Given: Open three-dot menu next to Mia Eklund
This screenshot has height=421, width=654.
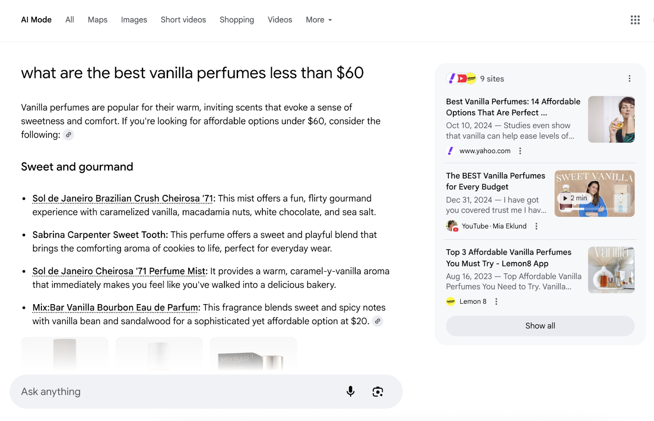Looking at the screenshot, I should 536,226.
